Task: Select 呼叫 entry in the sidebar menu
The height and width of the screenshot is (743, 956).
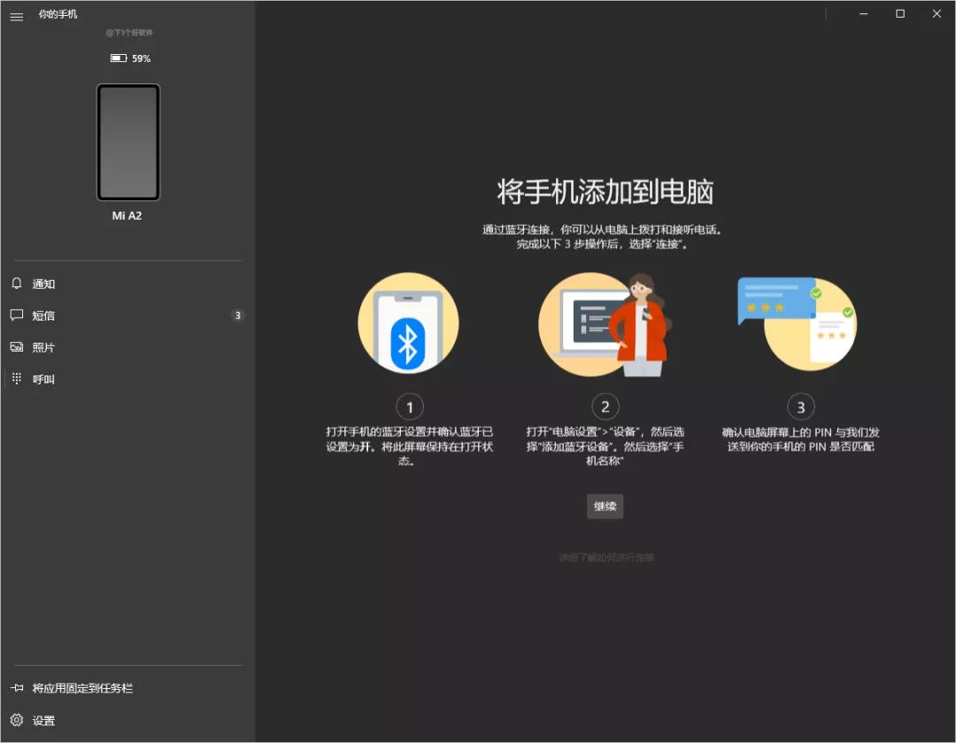Action: (x=42, y=378)
